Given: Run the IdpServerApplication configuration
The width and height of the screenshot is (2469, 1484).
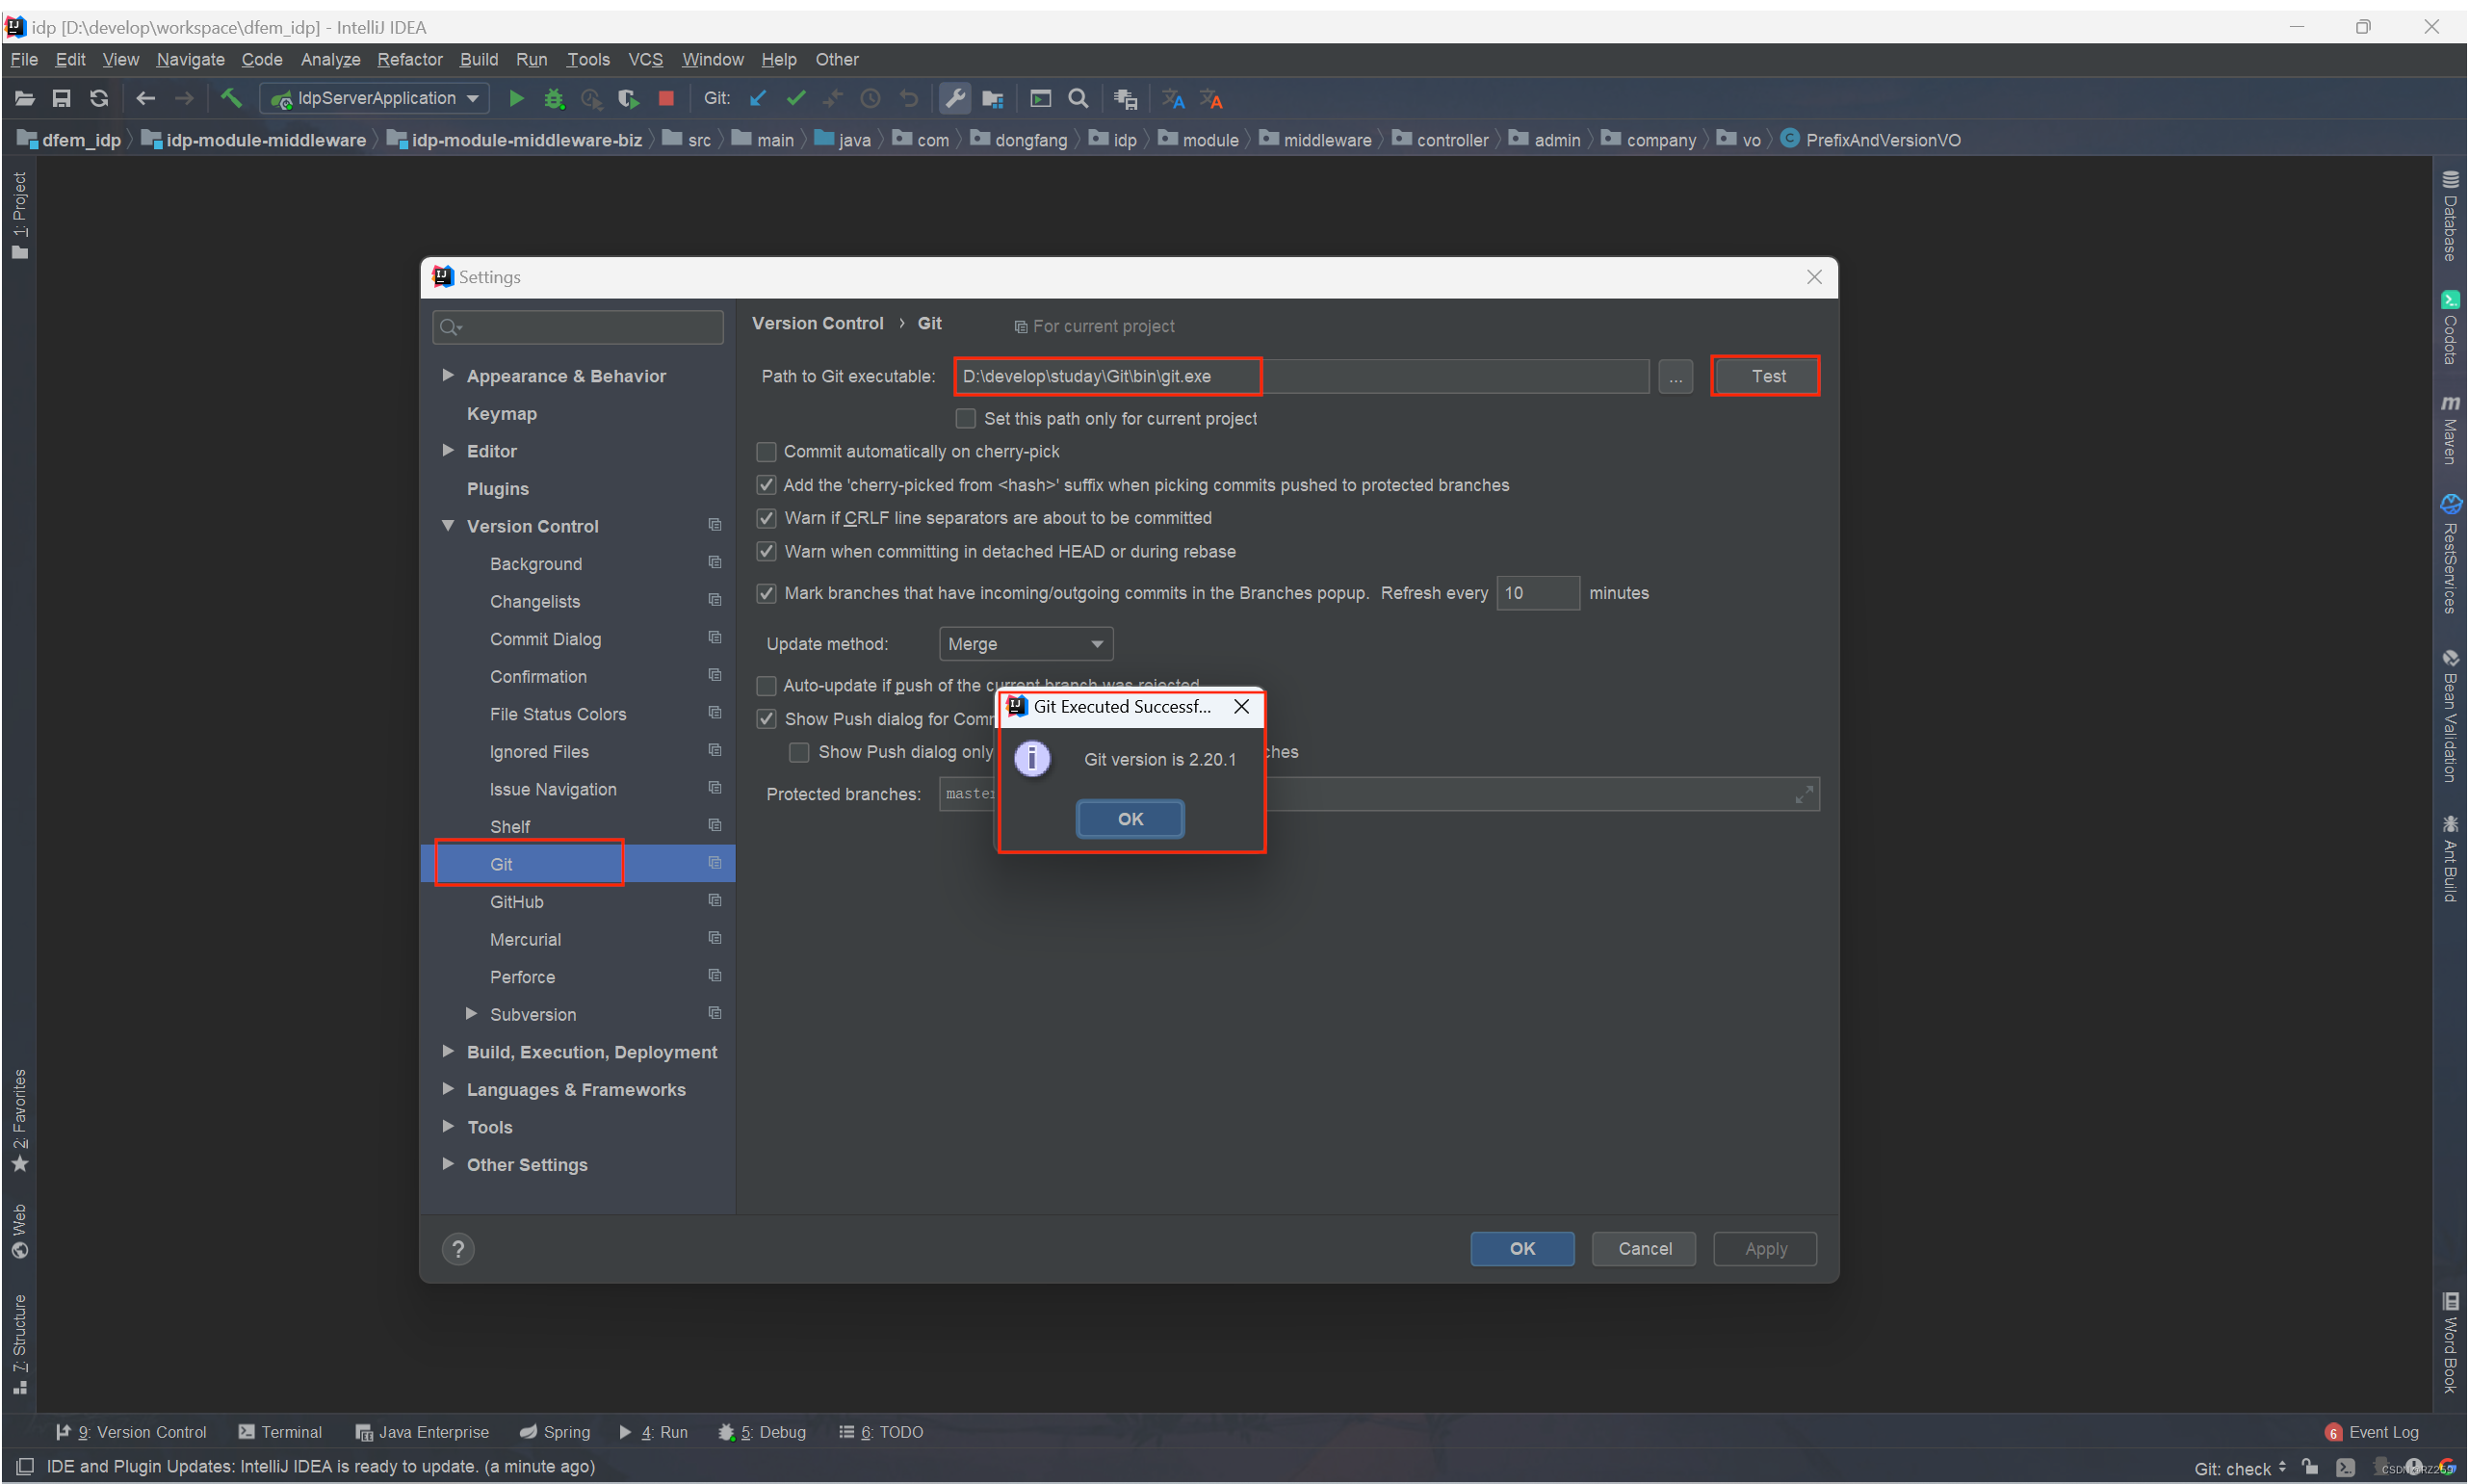Looking at the screenshot, I should click(x=517, y=98).
